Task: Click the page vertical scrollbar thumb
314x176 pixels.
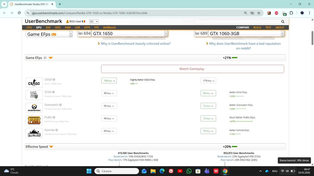Action: tap(312, 38)
